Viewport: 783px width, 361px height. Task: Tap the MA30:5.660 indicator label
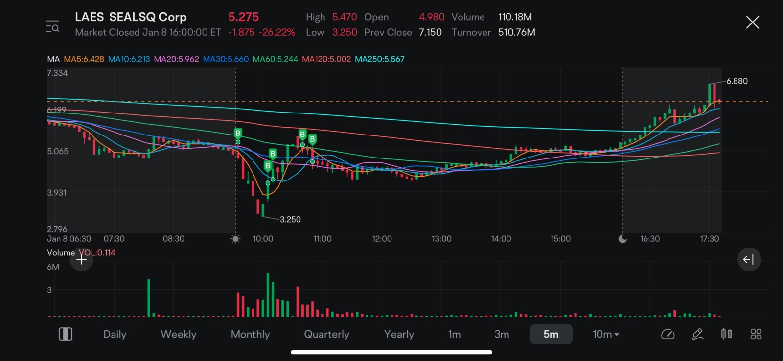(226, 59)
